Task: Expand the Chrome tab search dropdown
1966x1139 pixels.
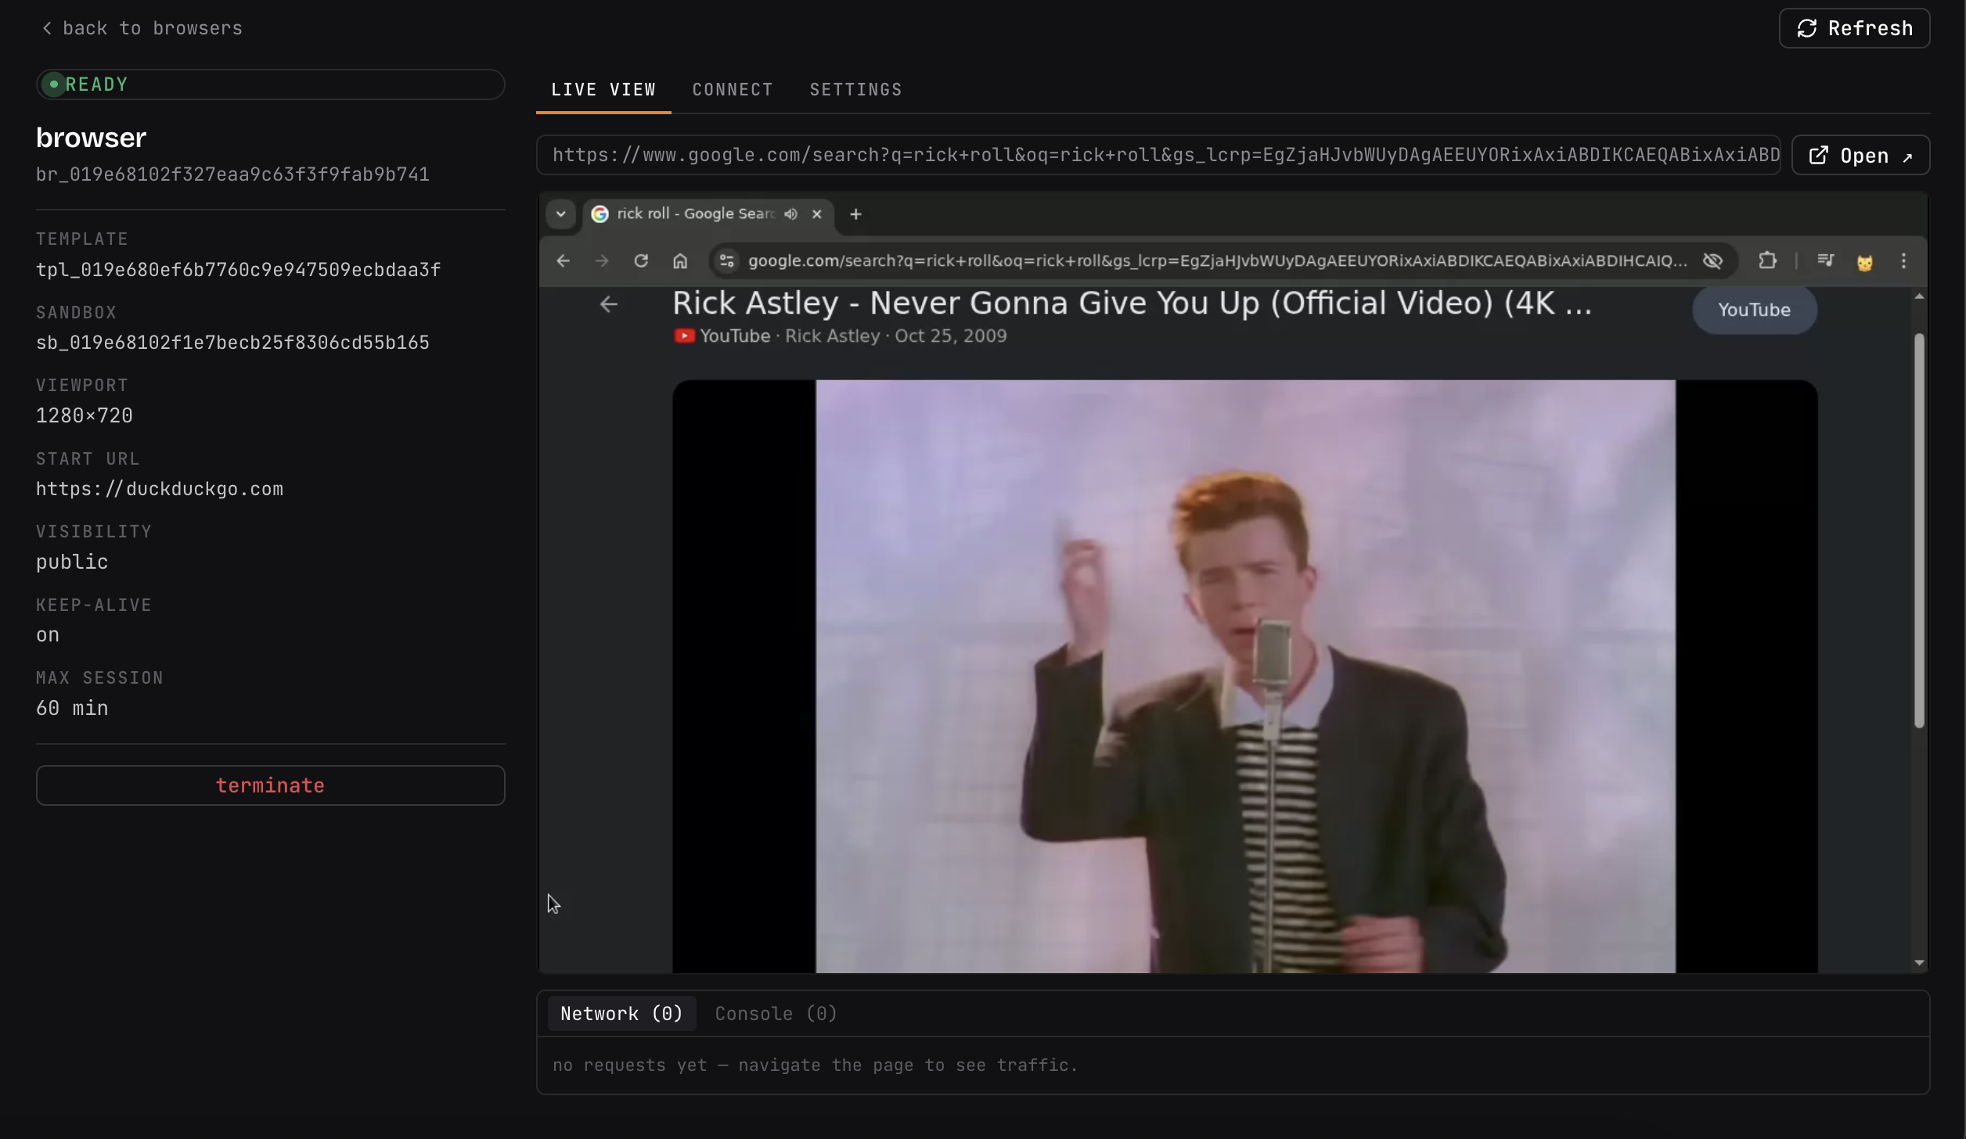Action: 560,214
